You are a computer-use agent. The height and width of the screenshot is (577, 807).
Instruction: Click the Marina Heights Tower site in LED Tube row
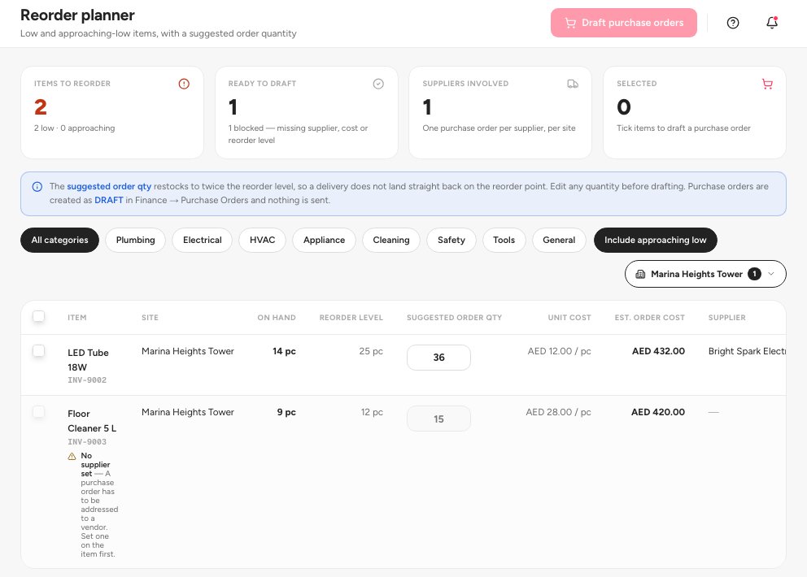pyautogui.click(x=188, y=351)
